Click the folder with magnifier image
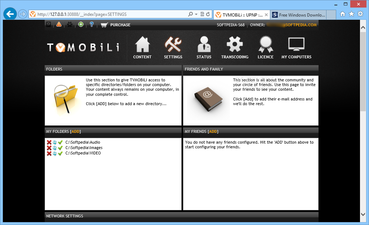 [x=66, y=99]
